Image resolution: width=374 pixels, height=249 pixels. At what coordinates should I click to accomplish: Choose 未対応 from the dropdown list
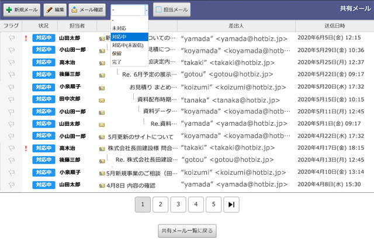click(x=130, y=28)
